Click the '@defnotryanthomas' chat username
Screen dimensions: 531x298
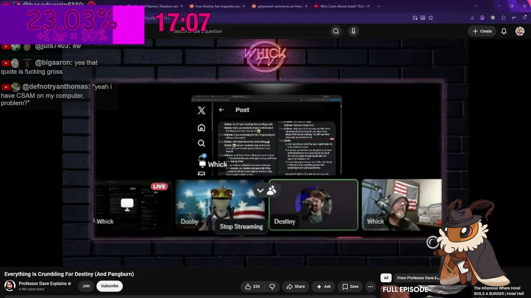[56, 87]
